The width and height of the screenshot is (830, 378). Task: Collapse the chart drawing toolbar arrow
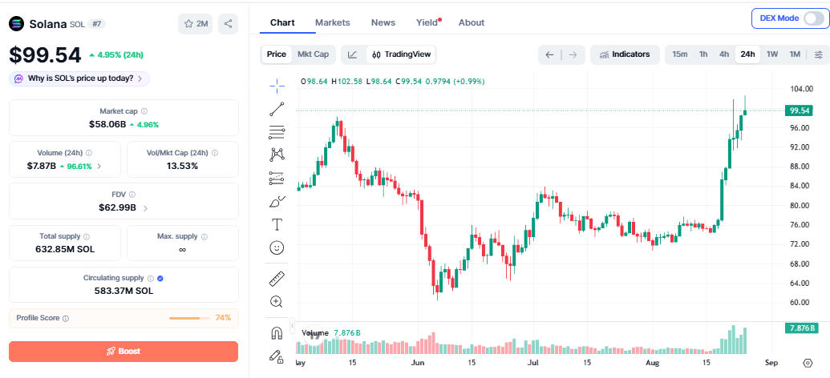tap(292, 324)
